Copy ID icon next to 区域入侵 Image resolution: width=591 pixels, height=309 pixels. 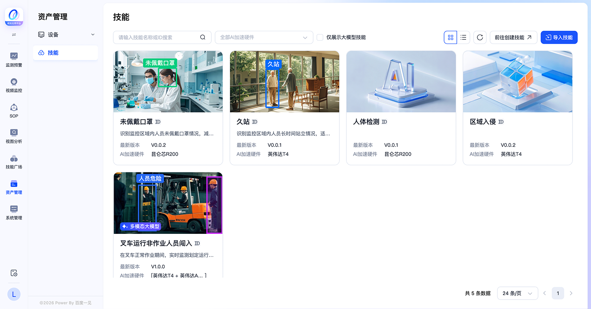[501, 122]
